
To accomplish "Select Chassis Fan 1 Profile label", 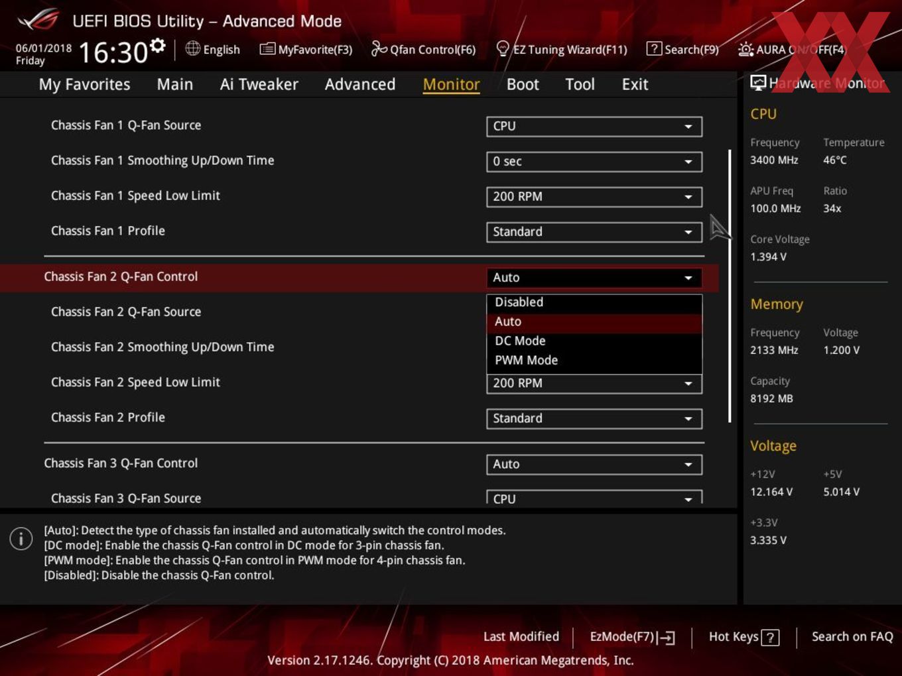I will click(108, 231).
